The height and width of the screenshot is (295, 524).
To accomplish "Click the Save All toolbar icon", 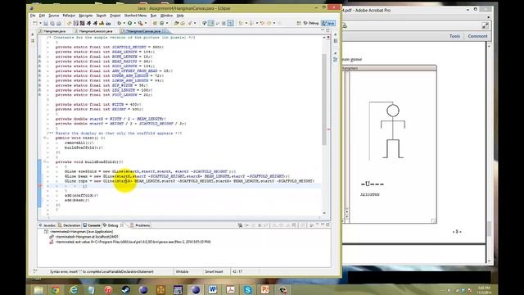I will (x=52, y=24).
